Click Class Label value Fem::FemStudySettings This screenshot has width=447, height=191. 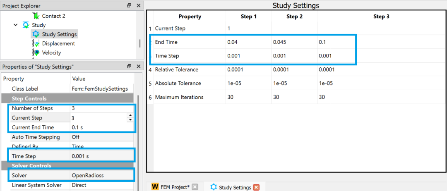pyautogui.click(x=100, y=89)
